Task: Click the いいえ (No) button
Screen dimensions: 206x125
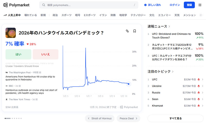Action: (x=46, y=54)
